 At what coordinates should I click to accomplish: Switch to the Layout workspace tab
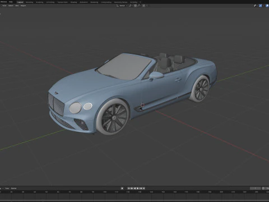click(20, 2)
